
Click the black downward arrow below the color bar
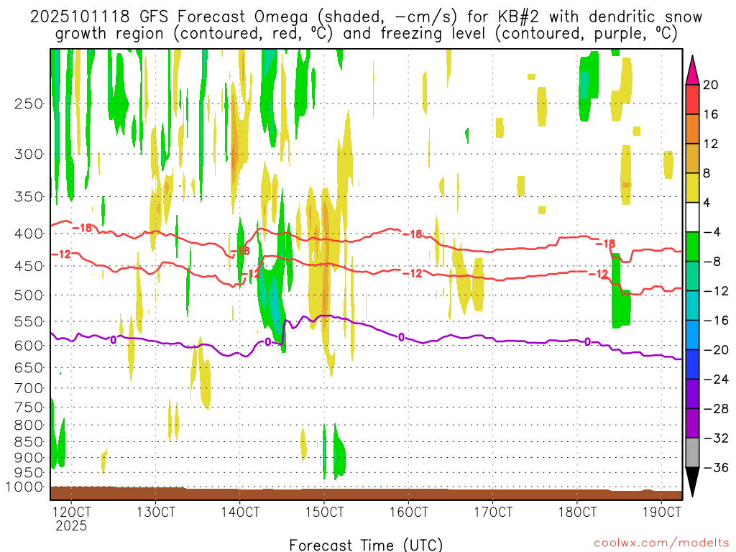[x=692, y=482]
